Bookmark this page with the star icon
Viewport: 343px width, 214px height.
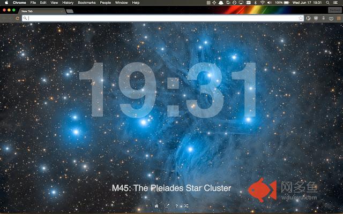[301, 18]
